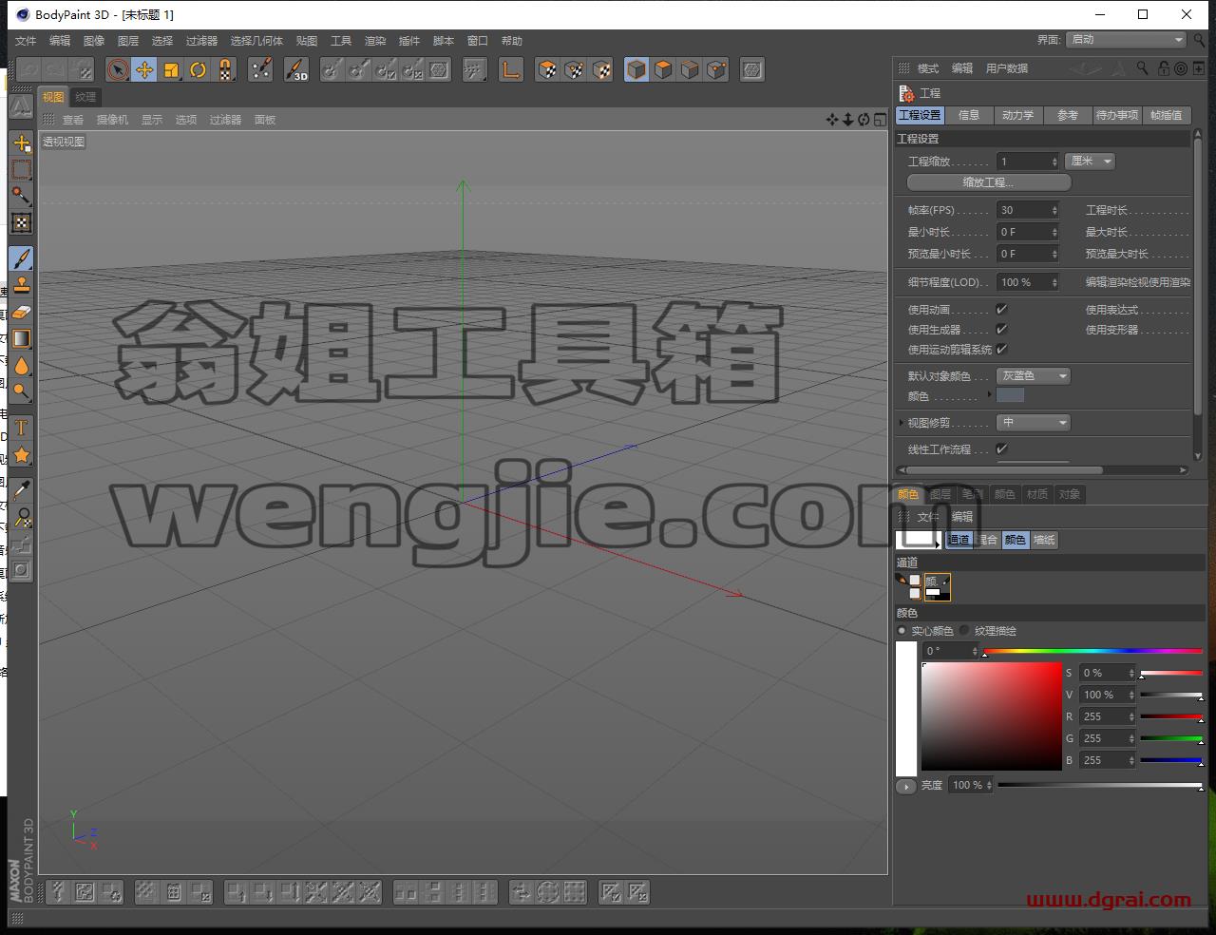Click the 亮度 brightness slider
This screenshot has width=1216, height=935.
(1099, 786)
